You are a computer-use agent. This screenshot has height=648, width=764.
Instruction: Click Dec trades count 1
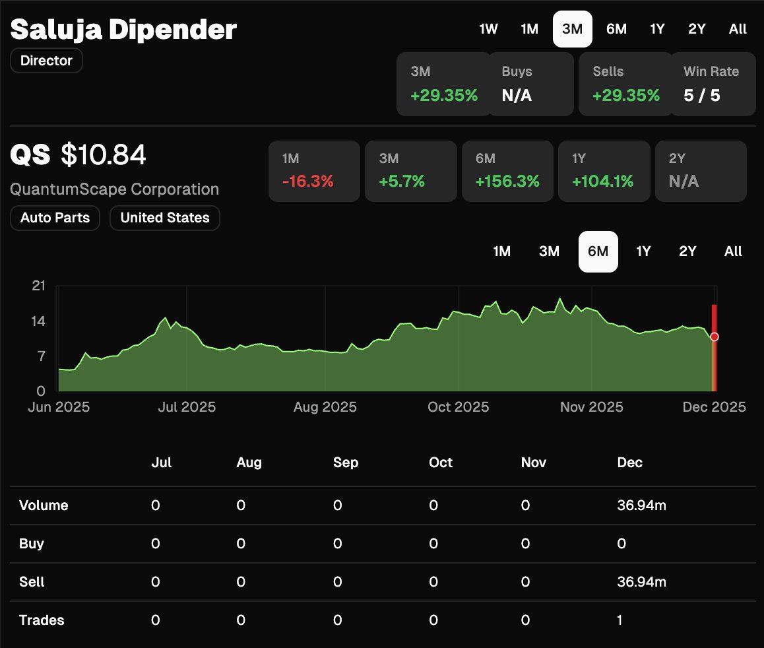click(x=620, y=620)
